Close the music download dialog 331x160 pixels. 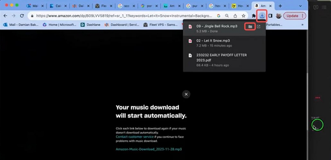pos(186,94)
